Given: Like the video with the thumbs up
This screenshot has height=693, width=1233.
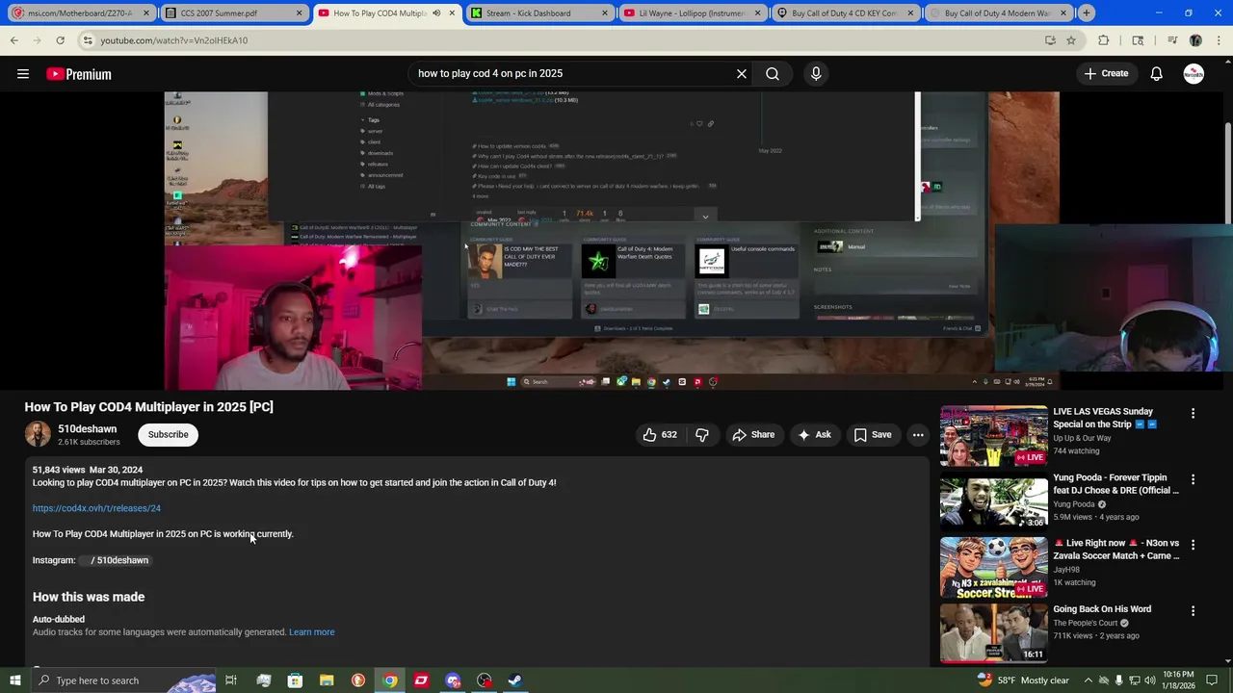Looking at the screenshot, I should click(x=660, y=435).
